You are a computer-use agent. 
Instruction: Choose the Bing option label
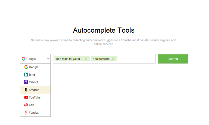click(x=32, y=75)
